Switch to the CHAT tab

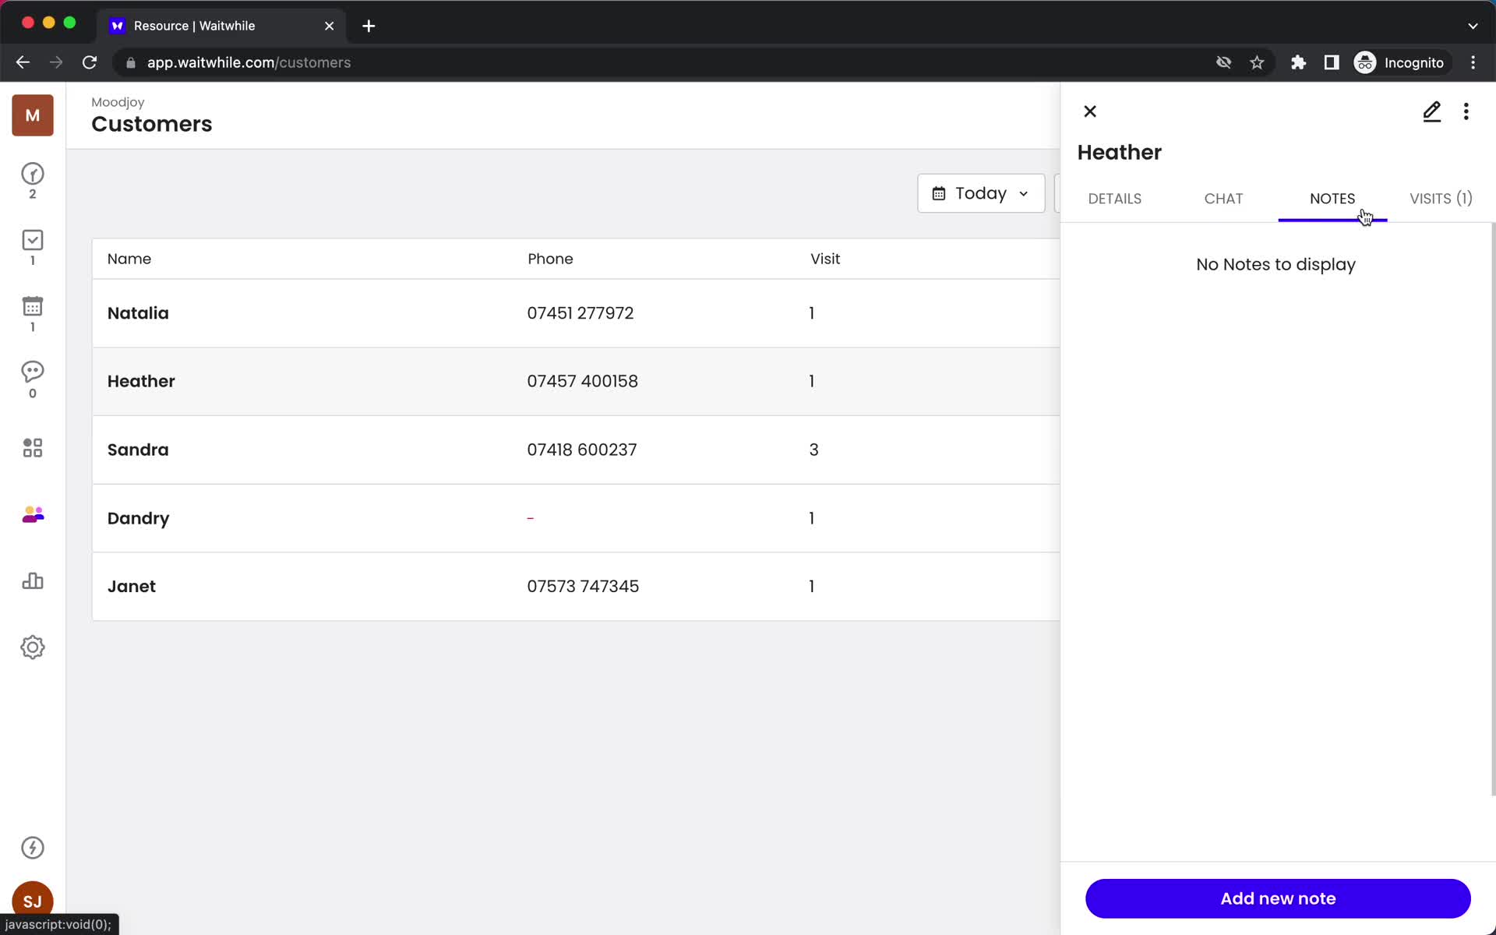[1223, 198]
